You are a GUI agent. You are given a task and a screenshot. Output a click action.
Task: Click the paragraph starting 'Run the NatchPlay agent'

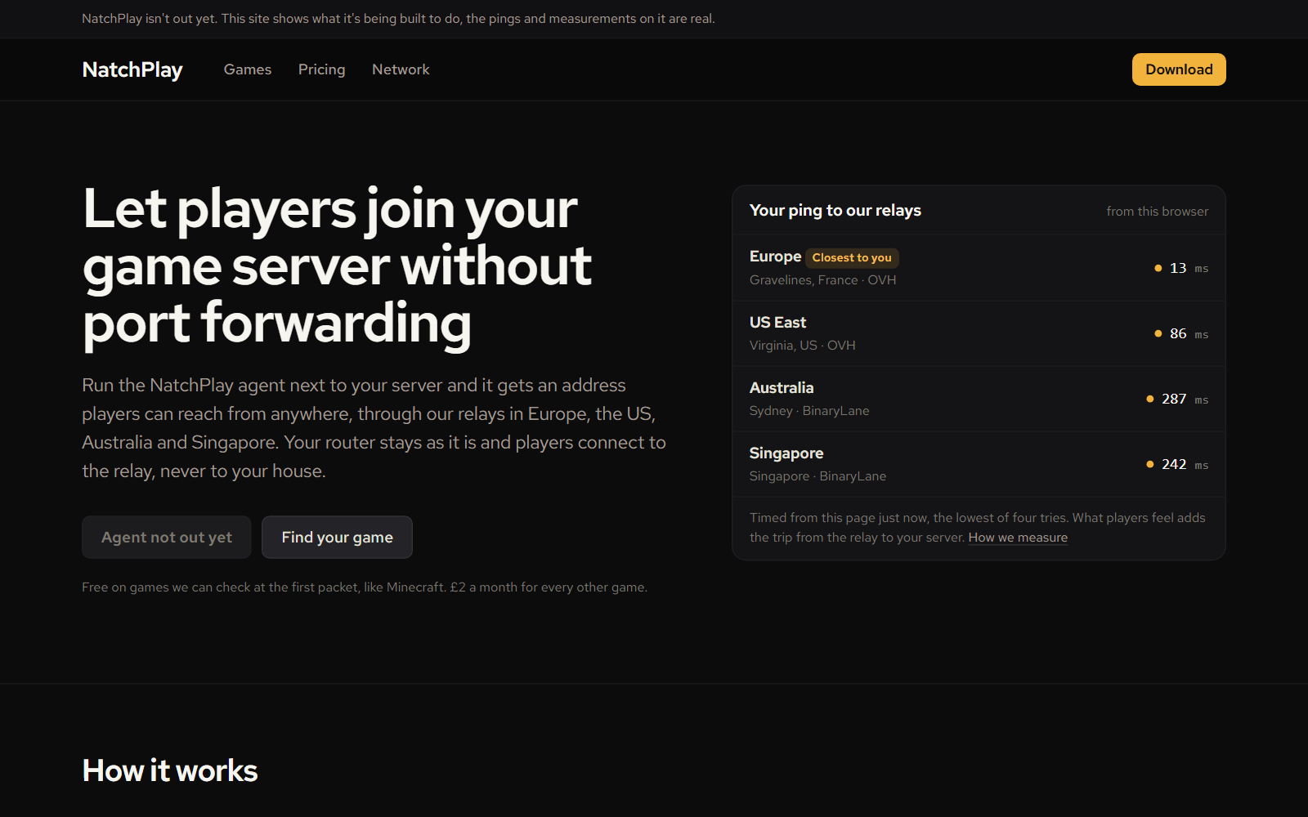pyautogui.click(x=374, y=428)
